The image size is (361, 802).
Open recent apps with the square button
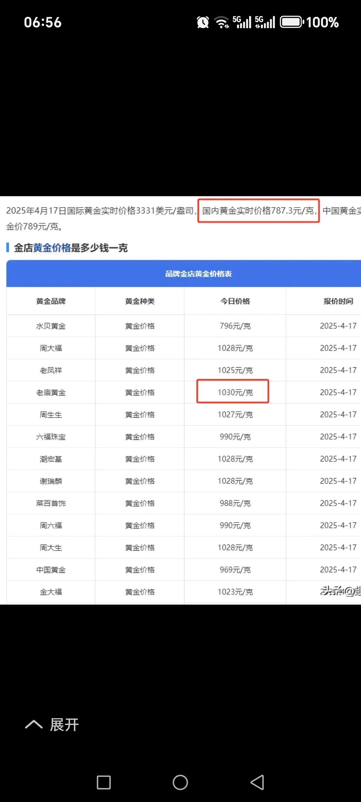(x=103, y=782)
